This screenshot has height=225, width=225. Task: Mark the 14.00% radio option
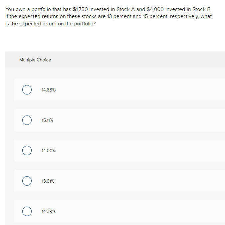point(27,151)
